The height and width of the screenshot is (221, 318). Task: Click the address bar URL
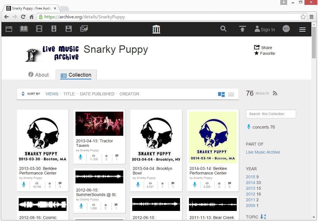point(85,17)
